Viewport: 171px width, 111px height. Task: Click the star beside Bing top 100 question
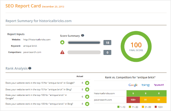pos(87,104)
